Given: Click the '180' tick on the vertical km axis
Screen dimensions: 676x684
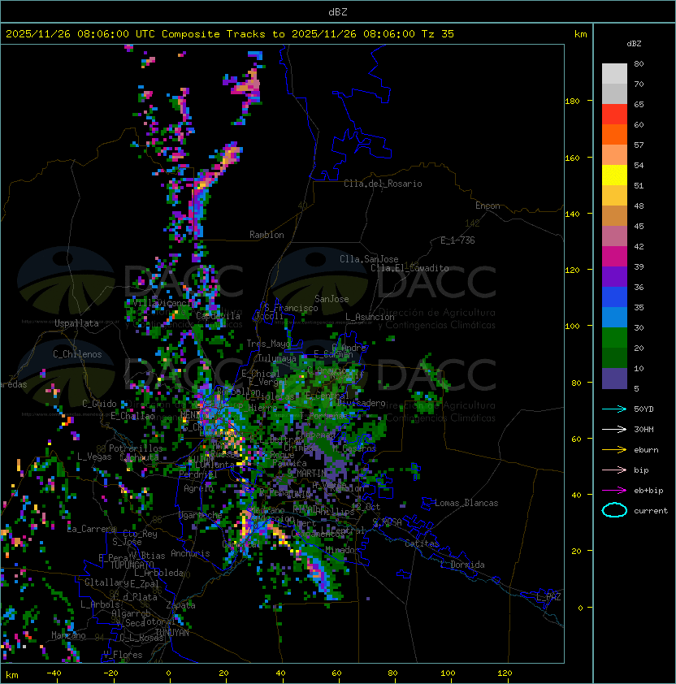Looking at the screenshot, I should click(x=572, y=102).
